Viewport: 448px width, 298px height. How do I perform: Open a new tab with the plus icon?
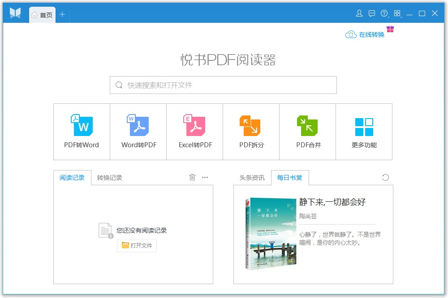(62, 14)
